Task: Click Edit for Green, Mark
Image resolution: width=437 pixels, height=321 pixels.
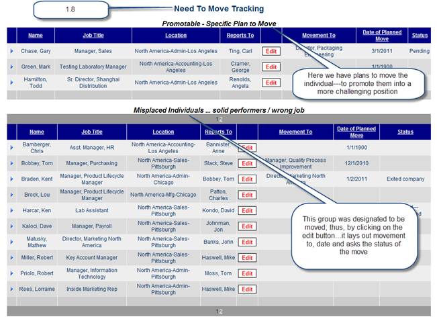Action: (271, 67)
